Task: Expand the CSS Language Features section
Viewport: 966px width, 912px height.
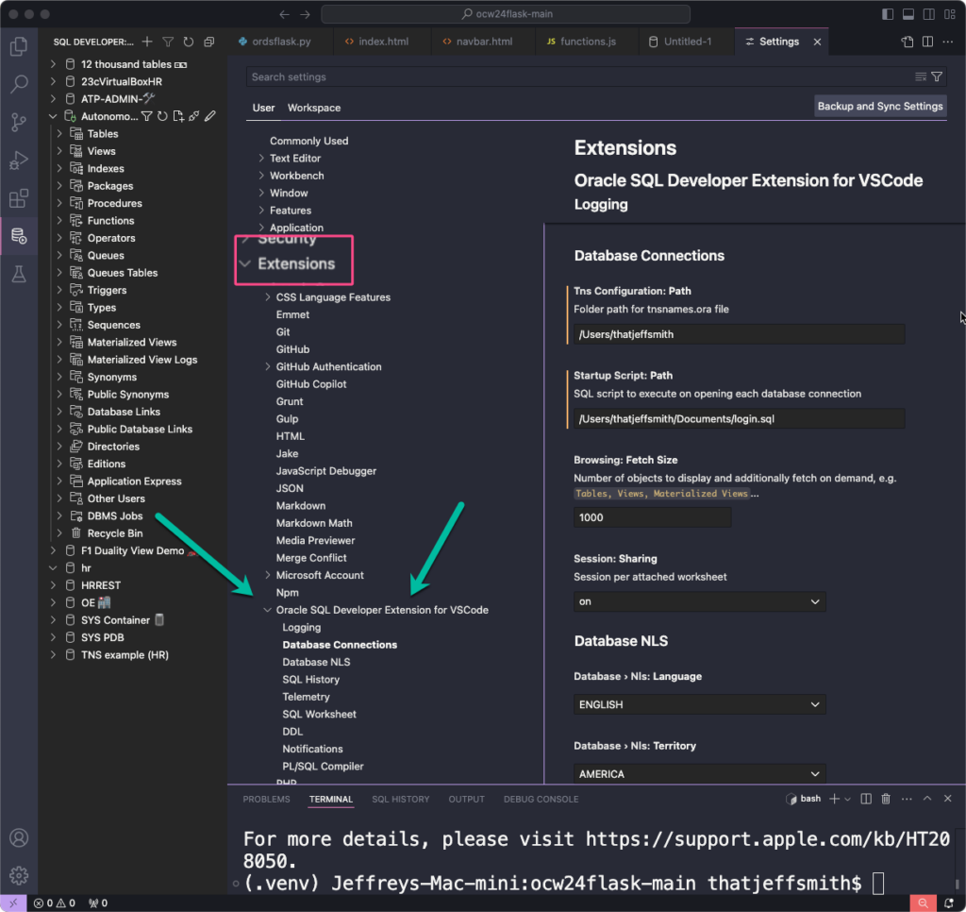Action: pos(267,296)
